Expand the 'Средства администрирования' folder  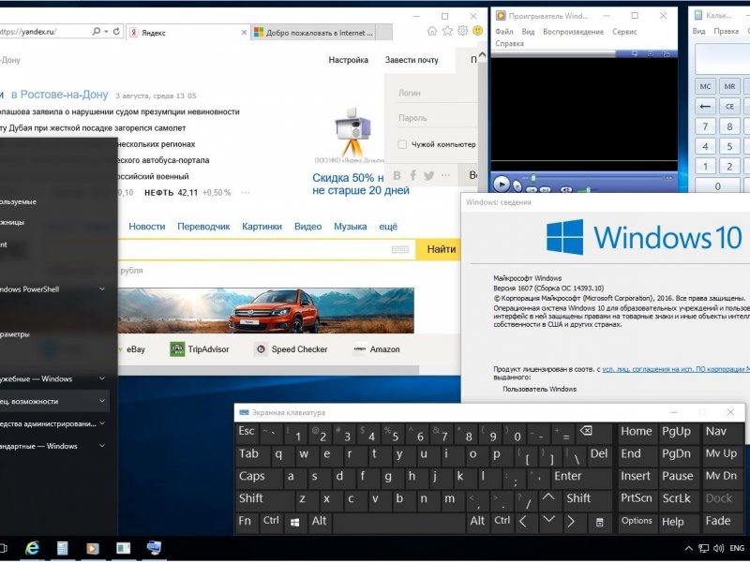pyautogui.click(x=102, y=424)
